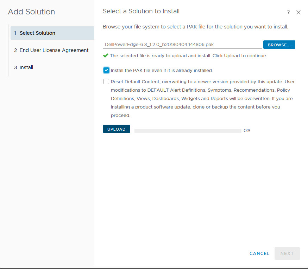This screenshot has width=308, height=269.
Task: Click the 'Add Solution' sidebar heading
Action: coord(31,12)
